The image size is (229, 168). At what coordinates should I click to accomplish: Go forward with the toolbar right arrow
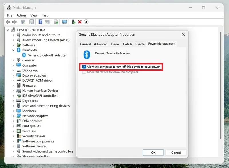click(x=14, y=22)
